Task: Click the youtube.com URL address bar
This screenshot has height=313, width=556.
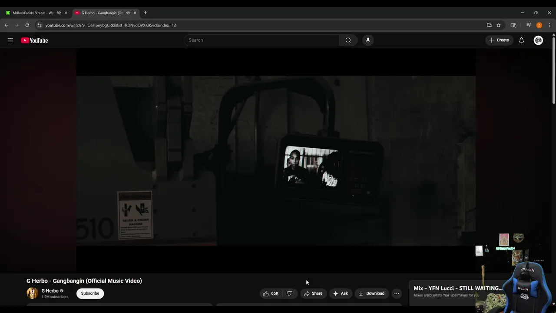Action: 110,25
